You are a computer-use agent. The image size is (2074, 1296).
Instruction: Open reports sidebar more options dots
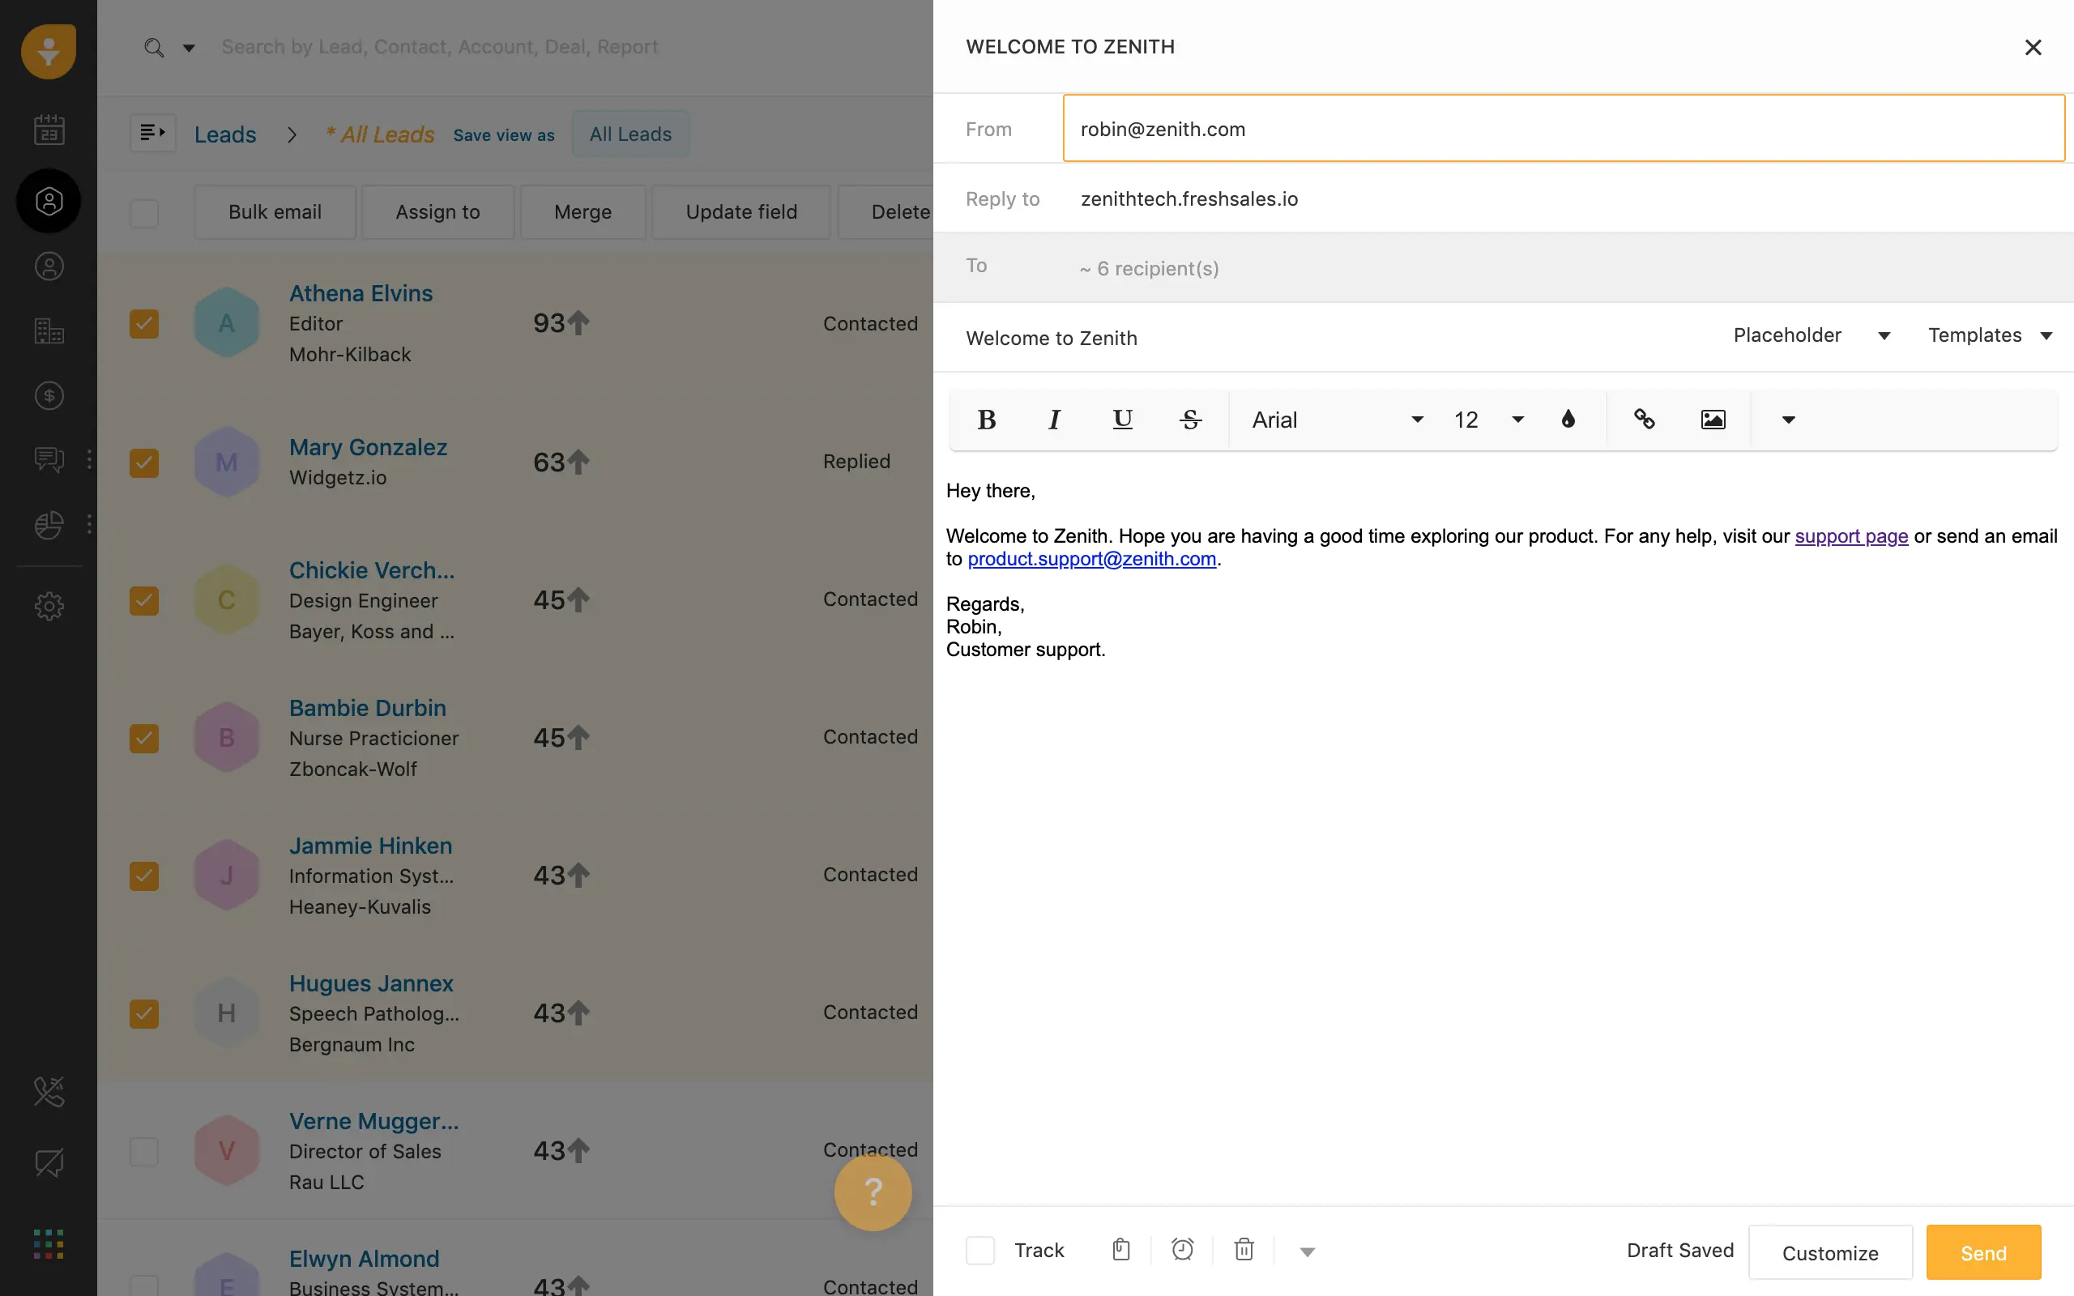click(89, 524)
